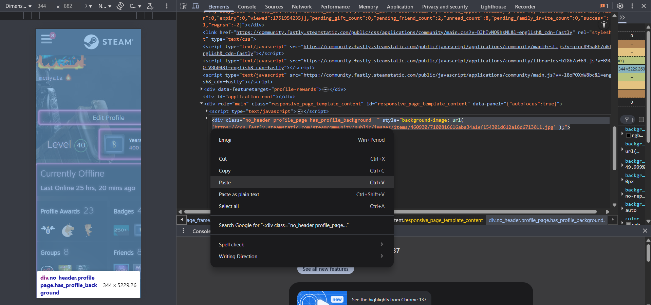The height and width of the screenshot is (305, 651).
Task: Open the DevTools issues counter badge
Action: tap(604, 6)
